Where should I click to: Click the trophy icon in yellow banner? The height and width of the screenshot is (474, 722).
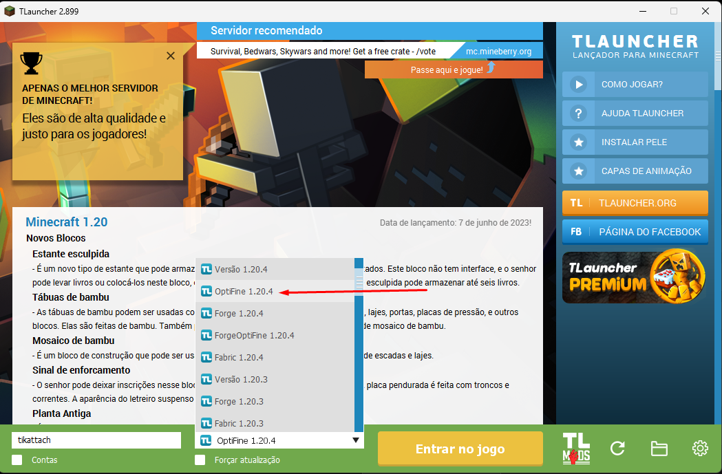(31, 63)
